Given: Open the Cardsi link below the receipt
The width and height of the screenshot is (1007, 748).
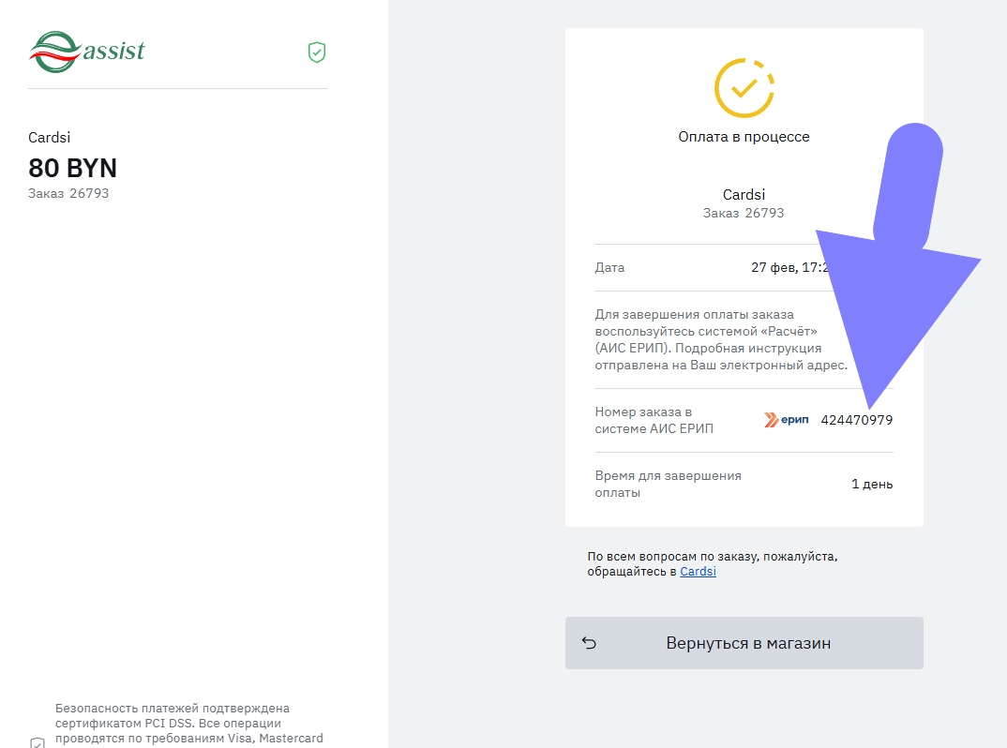Looking at the screenshot, I should 698,571.
